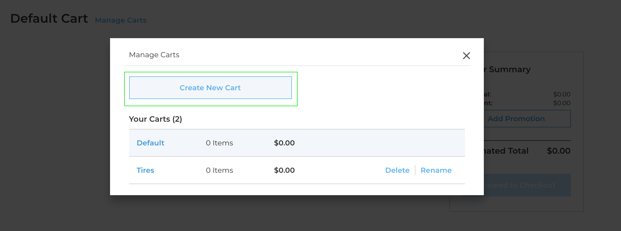The width and height of the screenshot is (621, 231).
Task: Click the Create New Cart button
Action: 210,88
